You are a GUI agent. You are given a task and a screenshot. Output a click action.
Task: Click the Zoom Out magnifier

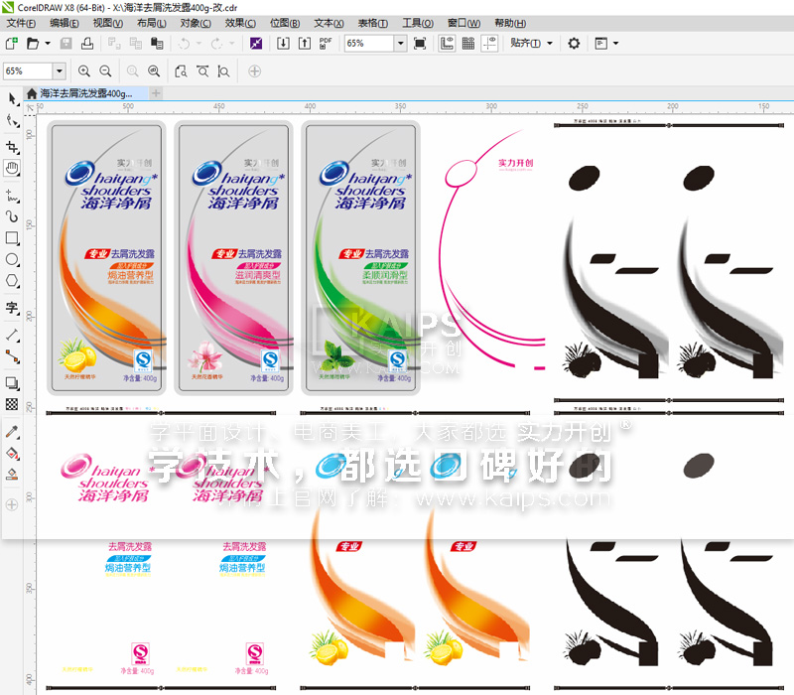coord(105,71)
